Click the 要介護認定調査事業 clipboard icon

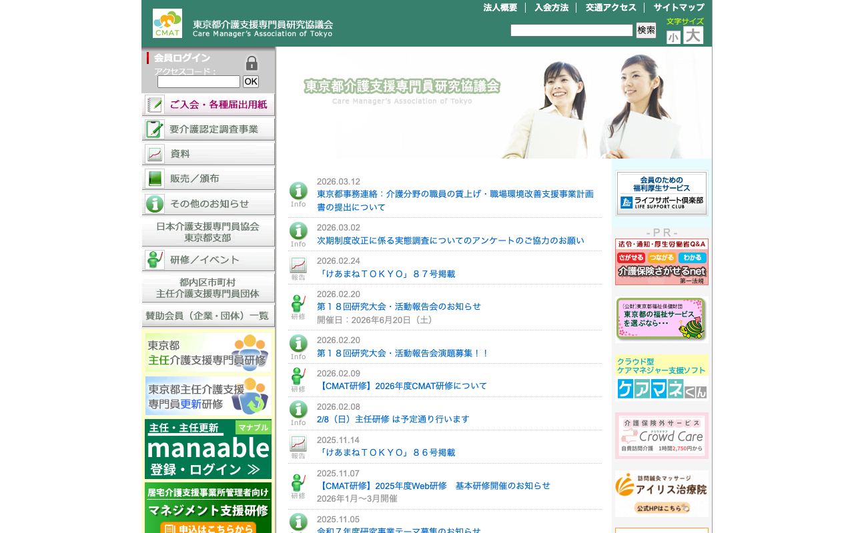click(153, 129)
